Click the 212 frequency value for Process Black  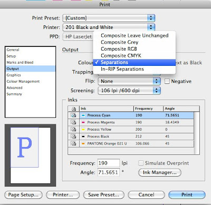click(x=139, y=136)
